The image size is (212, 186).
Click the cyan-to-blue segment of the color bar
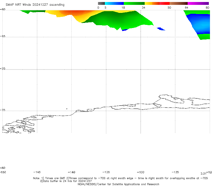tap(114, 3)
